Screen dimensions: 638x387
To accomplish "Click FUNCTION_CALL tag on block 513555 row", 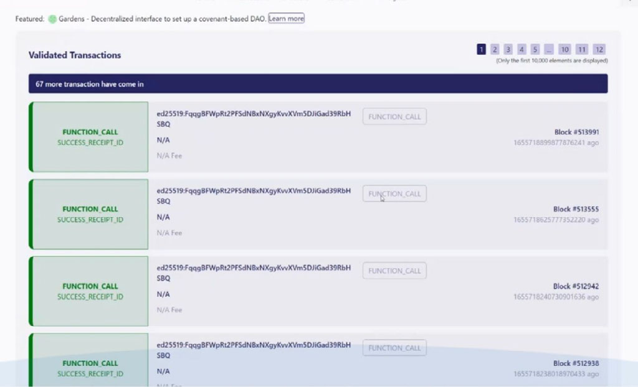I will (x=394, y=193).
